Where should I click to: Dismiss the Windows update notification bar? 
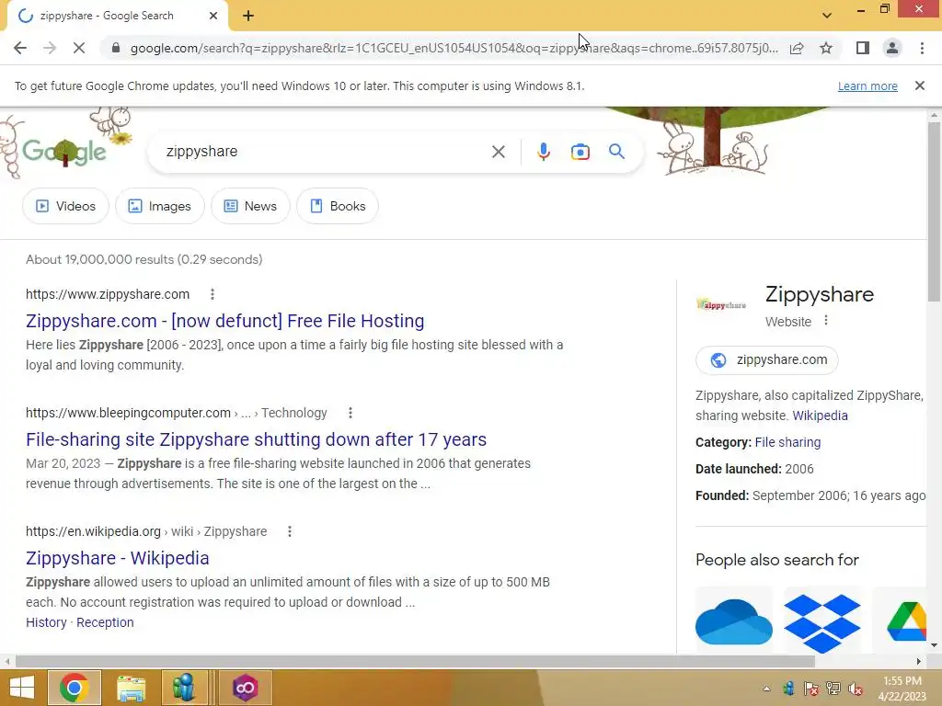920,85
